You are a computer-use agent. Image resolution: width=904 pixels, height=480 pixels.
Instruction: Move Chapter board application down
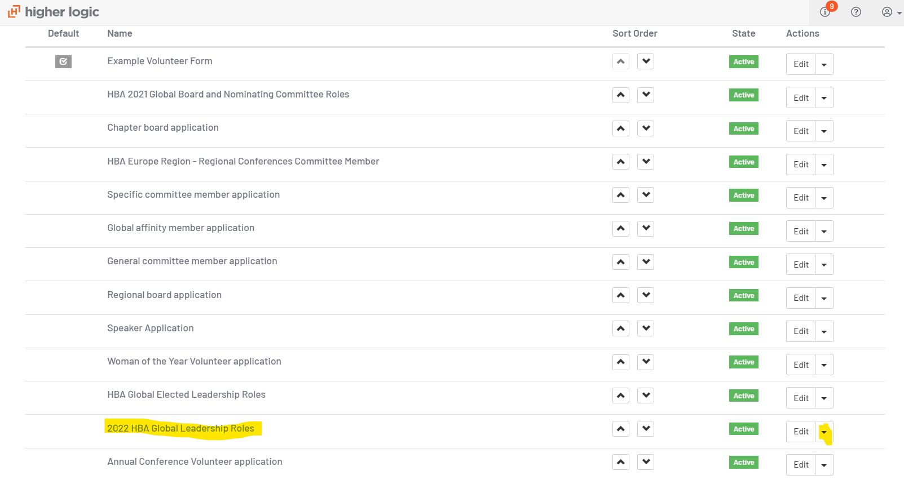pos(646,128)
